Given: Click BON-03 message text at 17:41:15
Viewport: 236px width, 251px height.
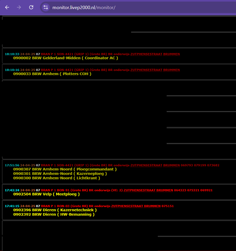Looking at the screenshot, I should pyautogui.click(x=76, y=206).
